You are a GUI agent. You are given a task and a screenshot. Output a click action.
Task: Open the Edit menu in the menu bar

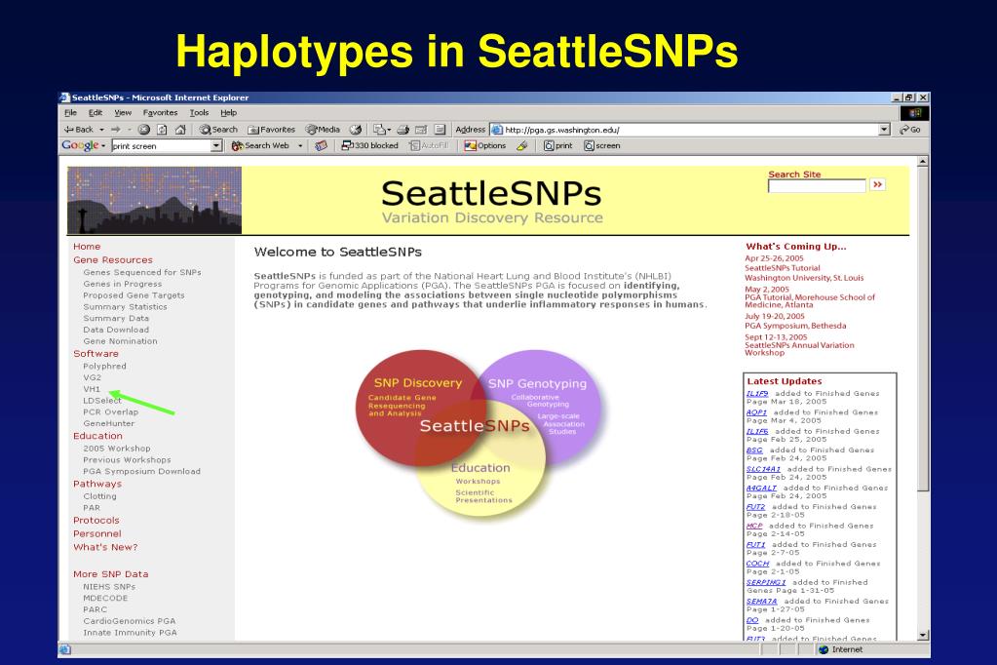(96, 113)
